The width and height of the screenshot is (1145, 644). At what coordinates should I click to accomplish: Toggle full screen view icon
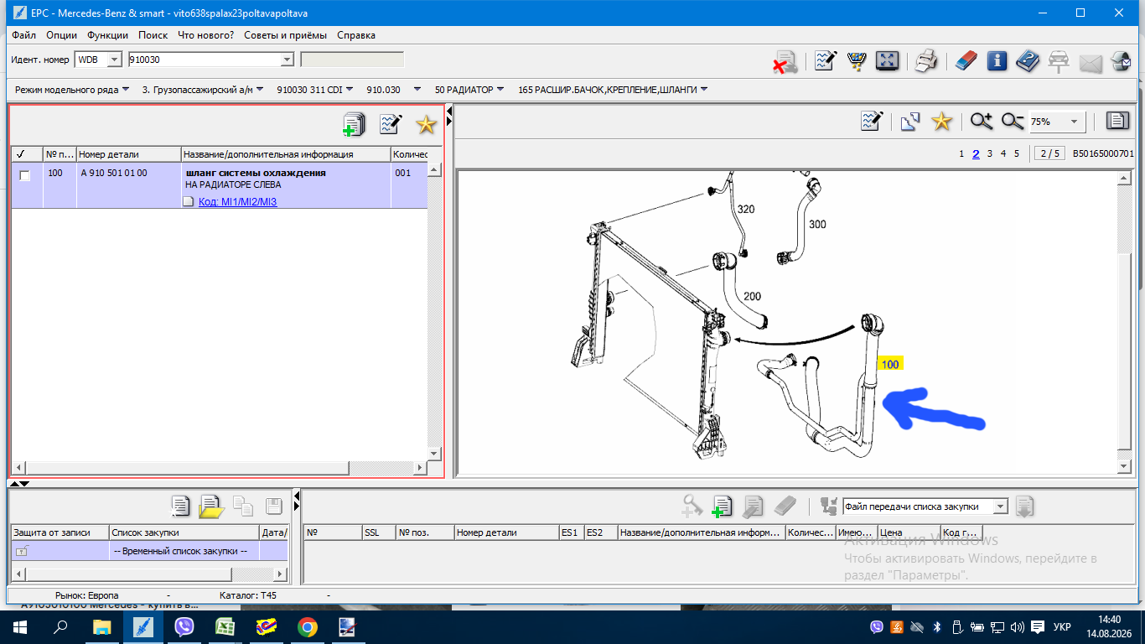point(887,61)
